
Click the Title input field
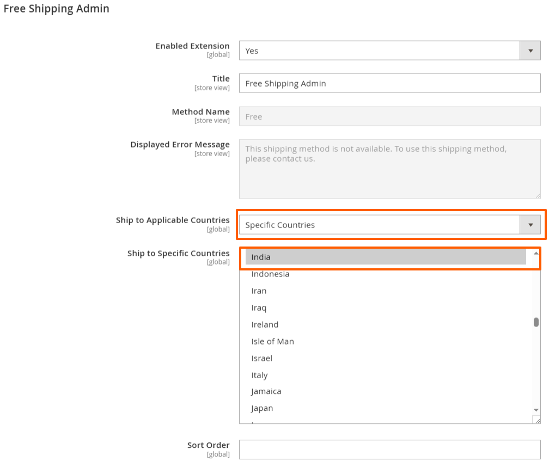pos(390,83)
